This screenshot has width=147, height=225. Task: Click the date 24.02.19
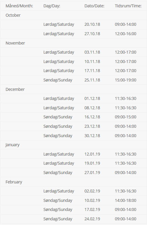pos(92,219)
